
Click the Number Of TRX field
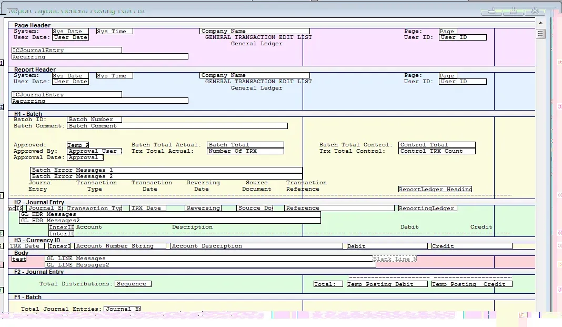245,151
